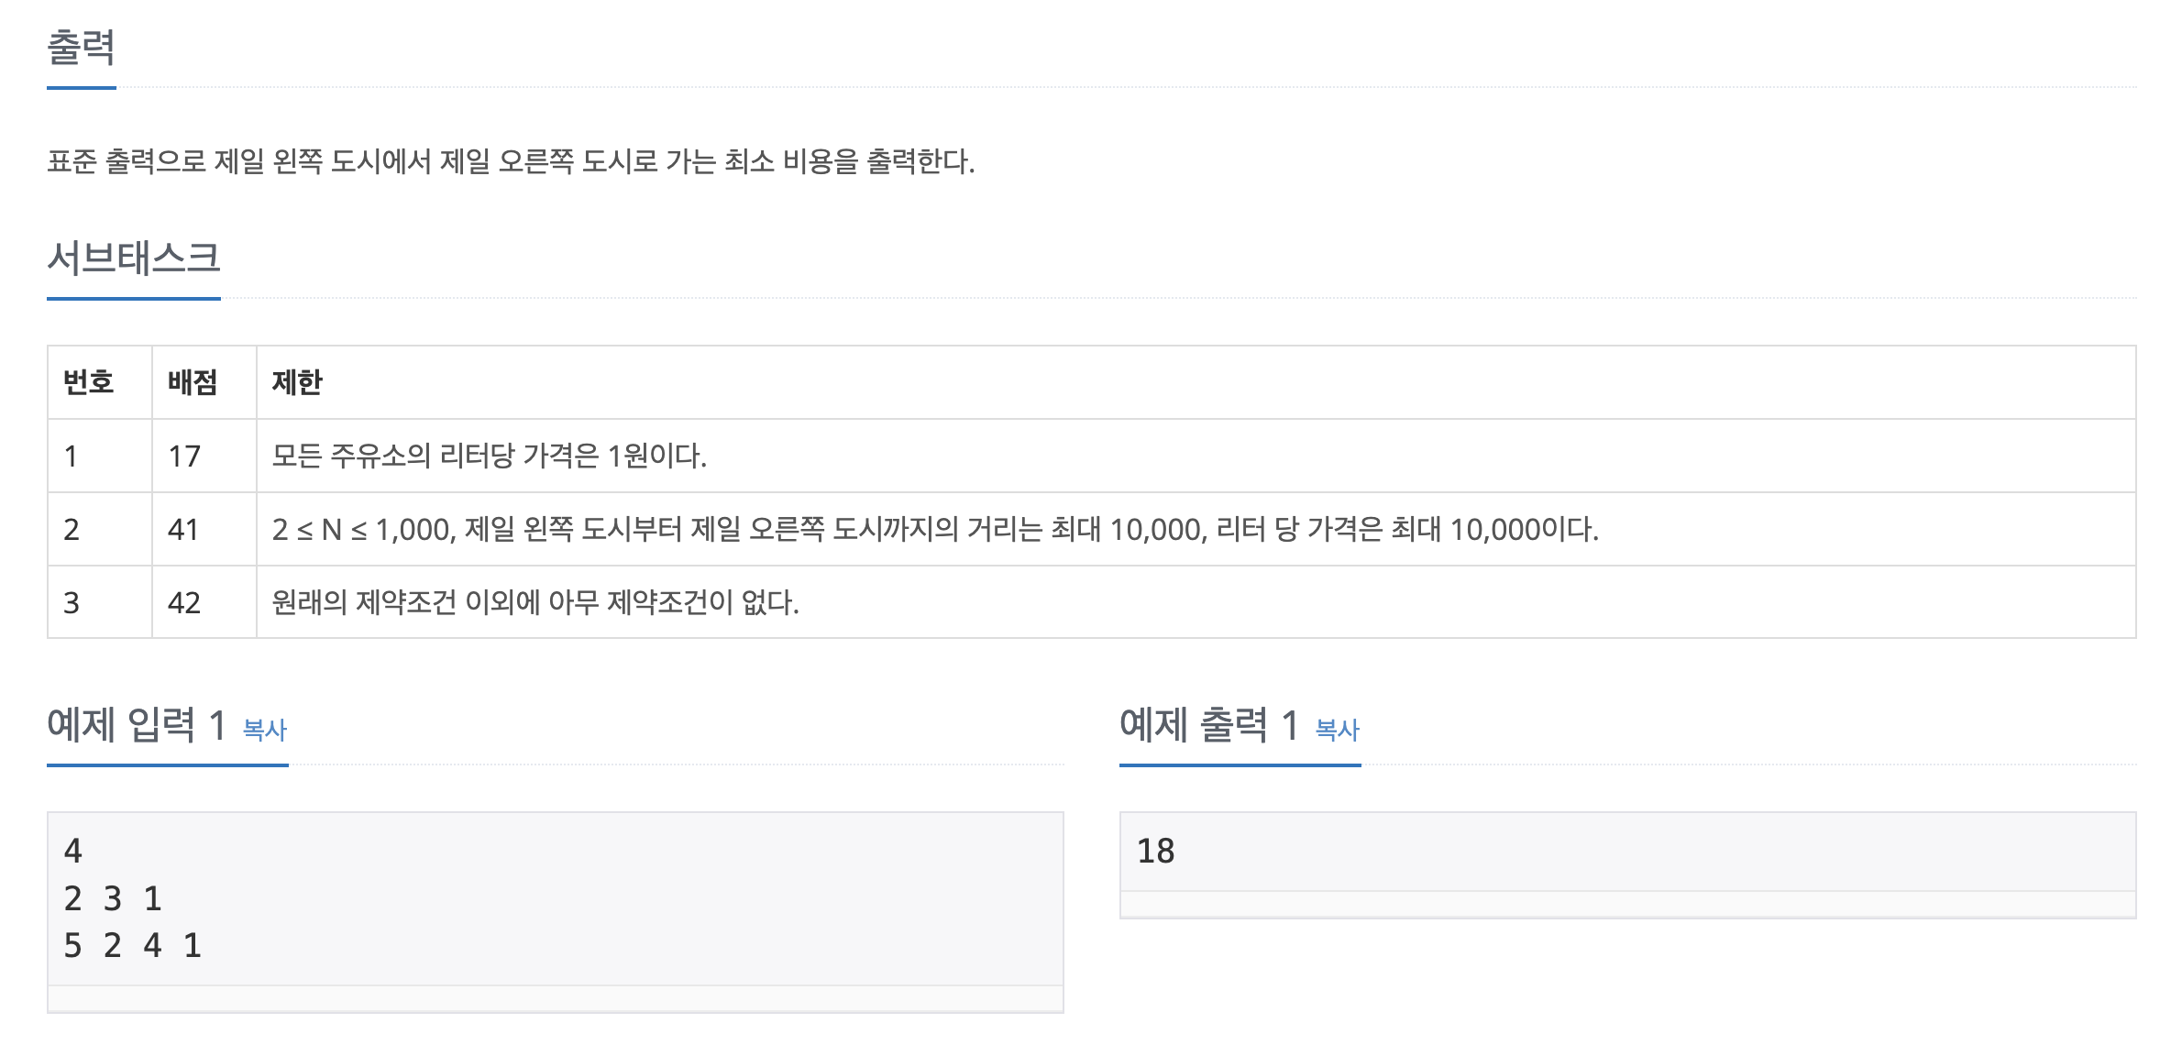This screenshot has width=2182, height=1056.
Task: Click the 예제 출력 1 heading
Action: click(x=1209, y=725)
